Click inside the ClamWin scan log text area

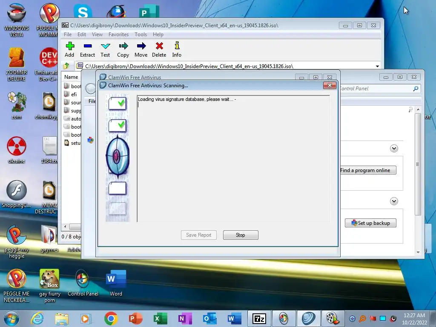click(233, 159)
